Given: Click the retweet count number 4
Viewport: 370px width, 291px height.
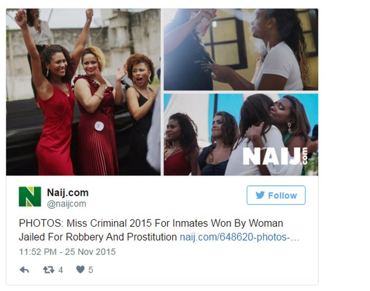Looking at the screenshot, I should coord(61,270).
